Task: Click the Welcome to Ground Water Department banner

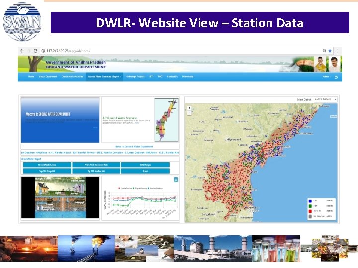Action: 60,120
